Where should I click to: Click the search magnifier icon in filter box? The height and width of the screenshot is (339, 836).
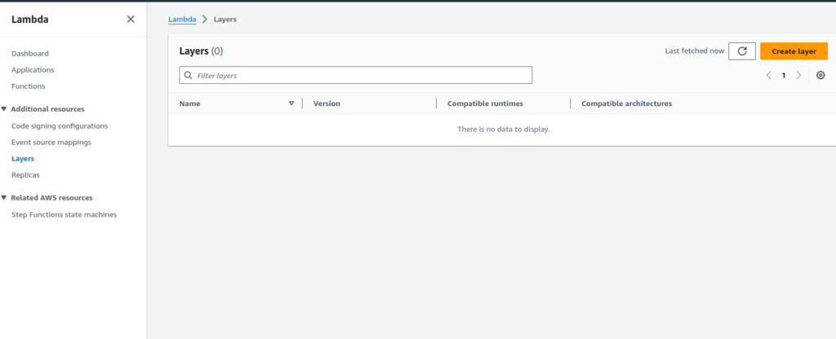point(189,76)
